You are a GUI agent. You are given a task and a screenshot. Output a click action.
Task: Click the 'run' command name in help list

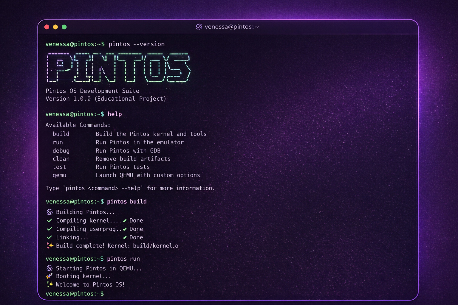(58, 142)
